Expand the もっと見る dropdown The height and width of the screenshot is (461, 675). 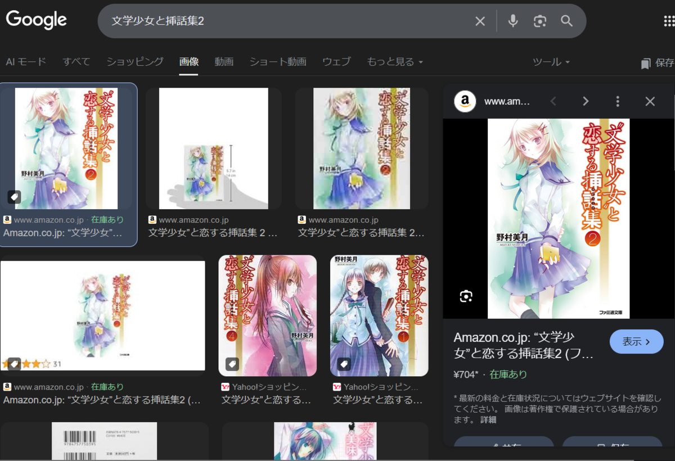395,62
